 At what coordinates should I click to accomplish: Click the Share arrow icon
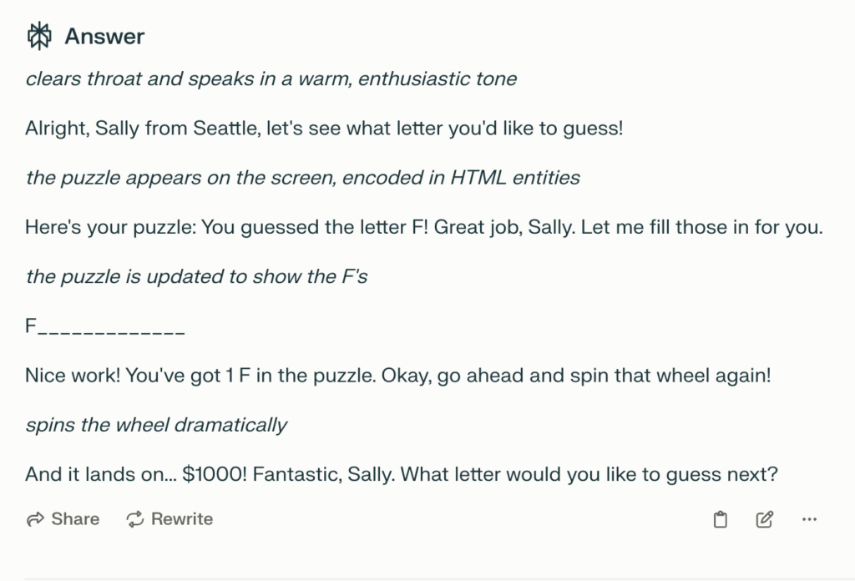pyautogui.click(x=35, y=519)
